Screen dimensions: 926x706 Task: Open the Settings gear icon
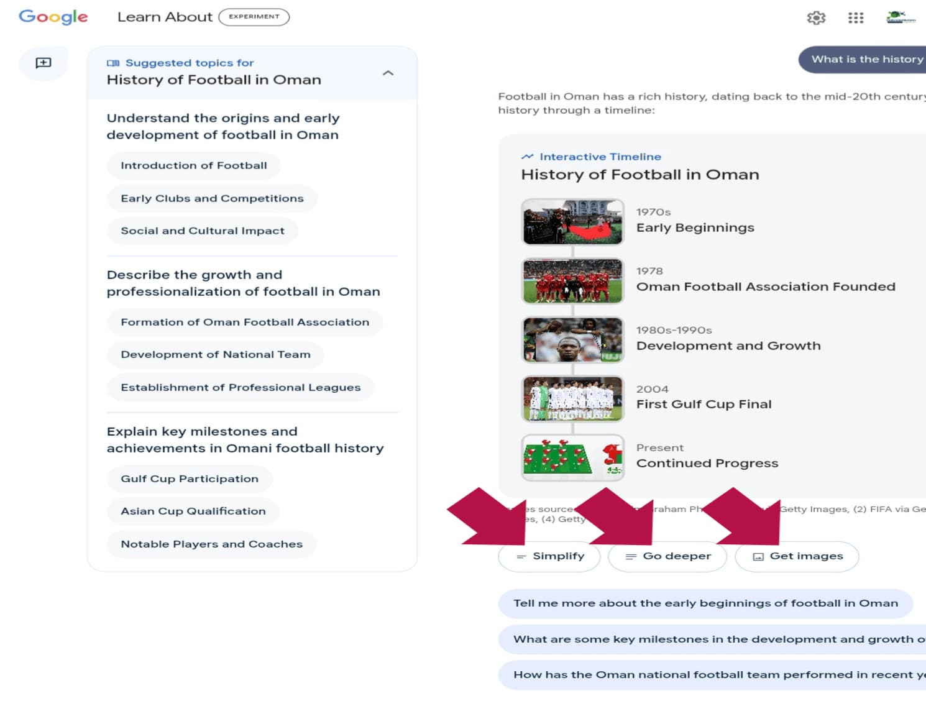click(816, 17)
